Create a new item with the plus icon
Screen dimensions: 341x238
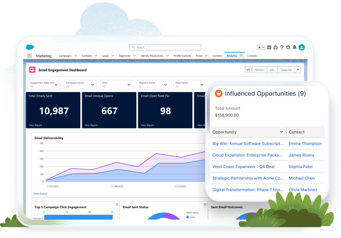[269, 47]
